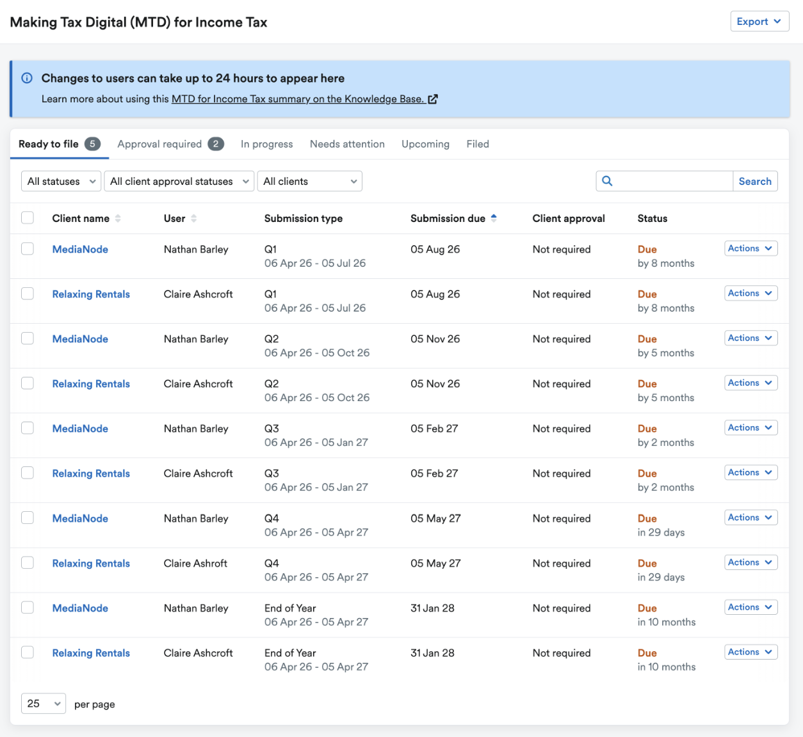This screenshot has width=803, height=737.
Task: Open the All statuses filter dropdown
Action: (x=61, y=181)
